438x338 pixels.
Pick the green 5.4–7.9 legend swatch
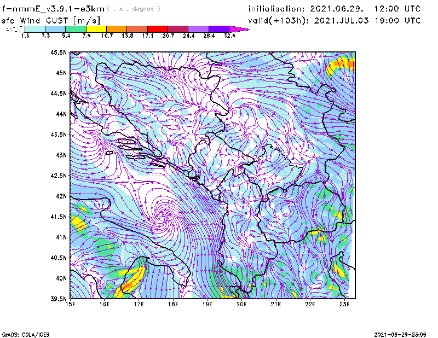click(76, 29)
